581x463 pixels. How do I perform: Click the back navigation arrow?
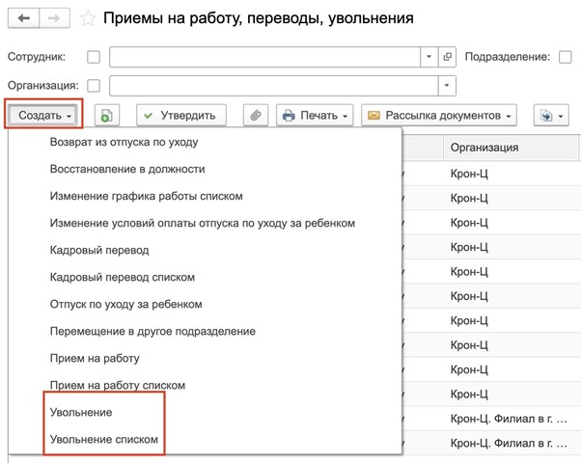point(23,18)
